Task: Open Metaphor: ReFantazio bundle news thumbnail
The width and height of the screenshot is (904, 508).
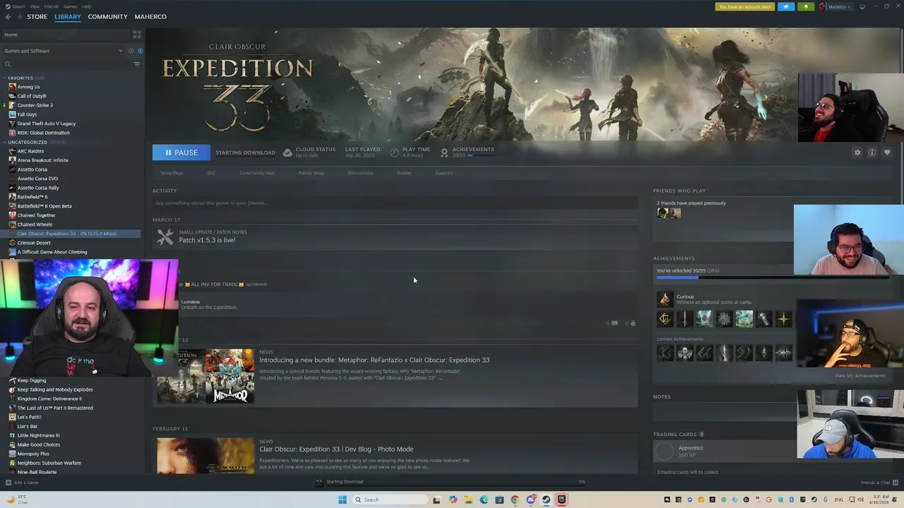Action: 205,376
